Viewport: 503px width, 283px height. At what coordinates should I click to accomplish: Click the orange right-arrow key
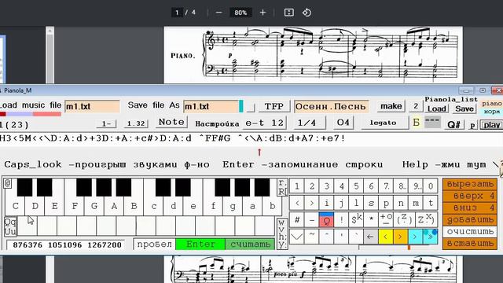coord(400,237)
